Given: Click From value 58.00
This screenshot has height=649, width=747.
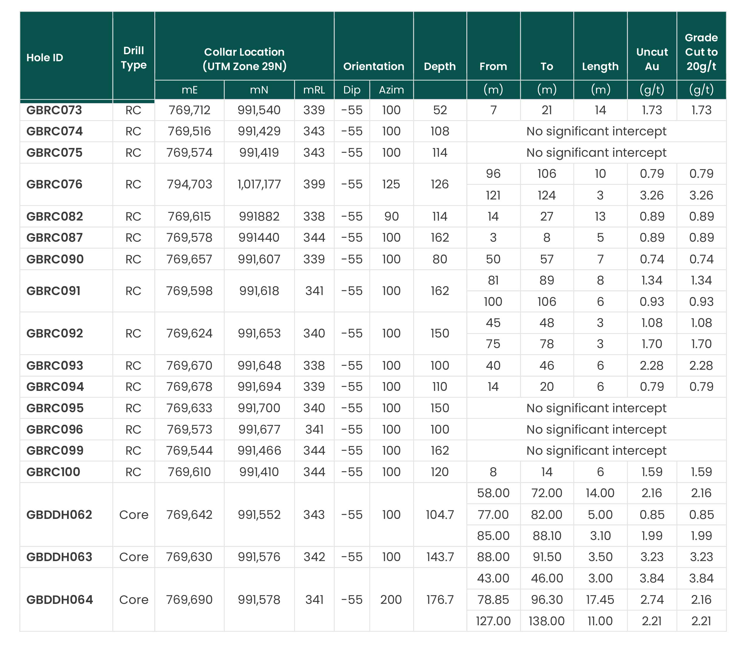Looking at the screenshot, I should tap(493, 493).
